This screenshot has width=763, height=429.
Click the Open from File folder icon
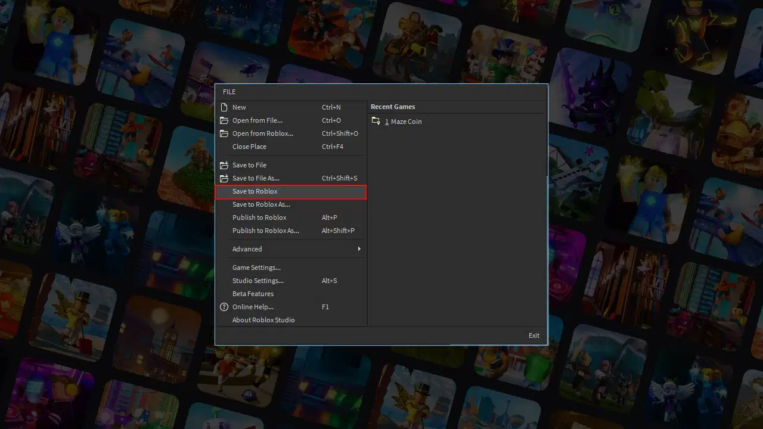[x=224, y=120]
